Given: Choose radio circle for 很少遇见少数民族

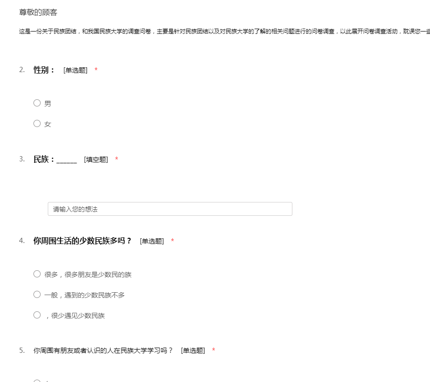Looking at the screenshot, I should (x=37, y=315).
